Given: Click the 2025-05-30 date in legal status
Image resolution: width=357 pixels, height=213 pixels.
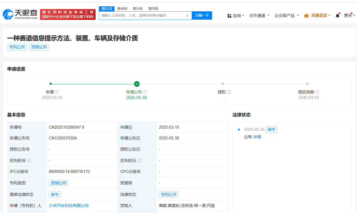Looking at the screenshot, I should point(254,130).
